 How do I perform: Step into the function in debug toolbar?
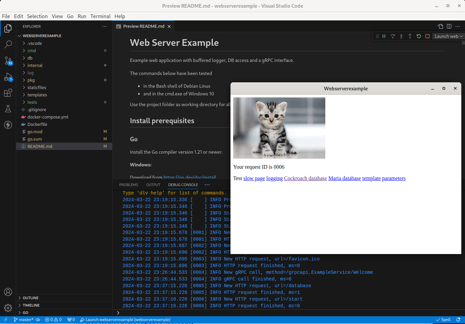click(401, 36)
